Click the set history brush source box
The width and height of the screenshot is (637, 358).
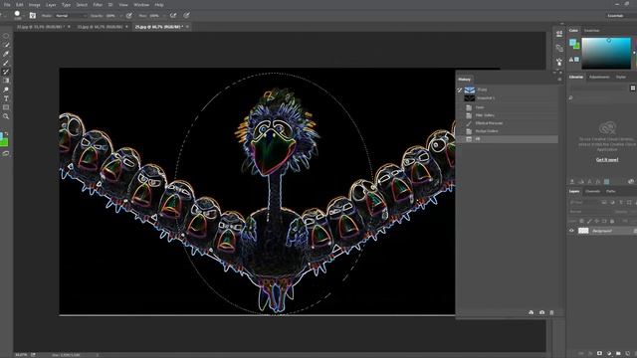pos(460,90)
